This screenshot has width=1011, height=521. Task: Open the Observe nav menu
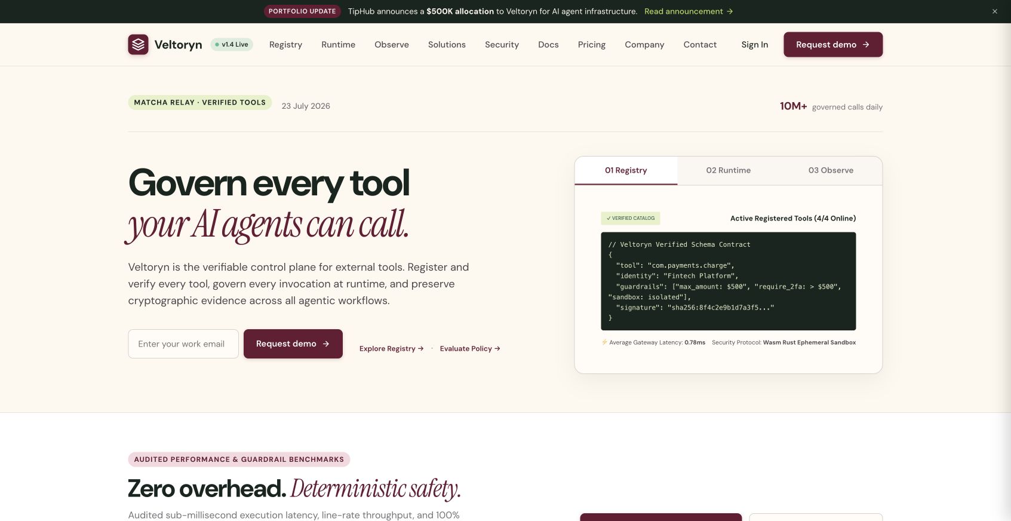(392, 45)
